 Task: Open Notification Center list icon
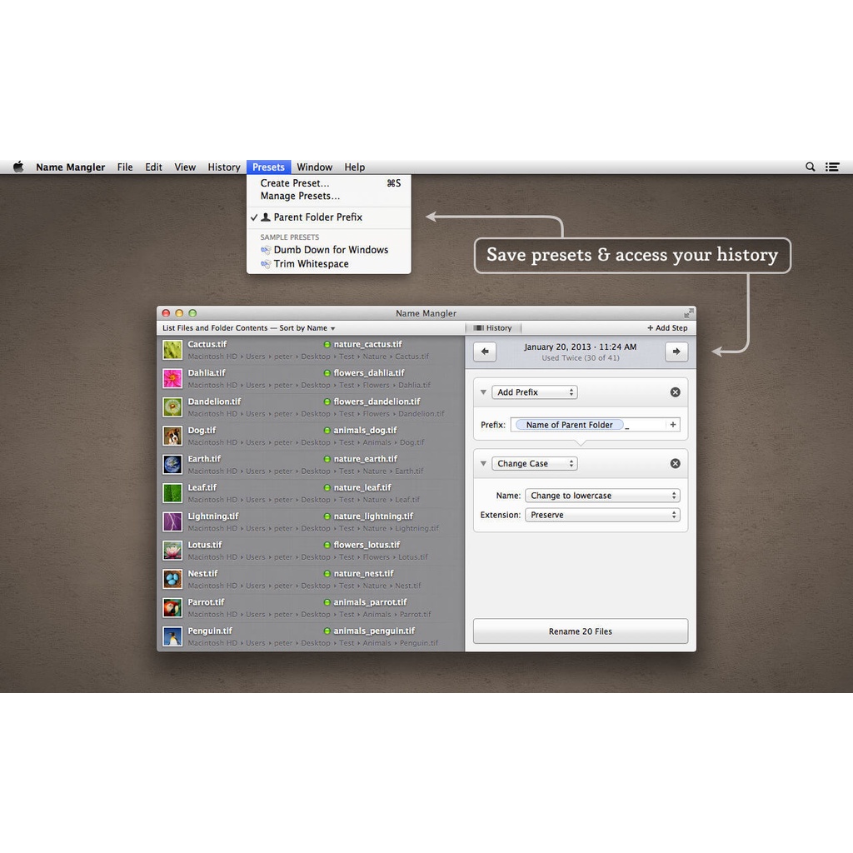coord(832,167)
